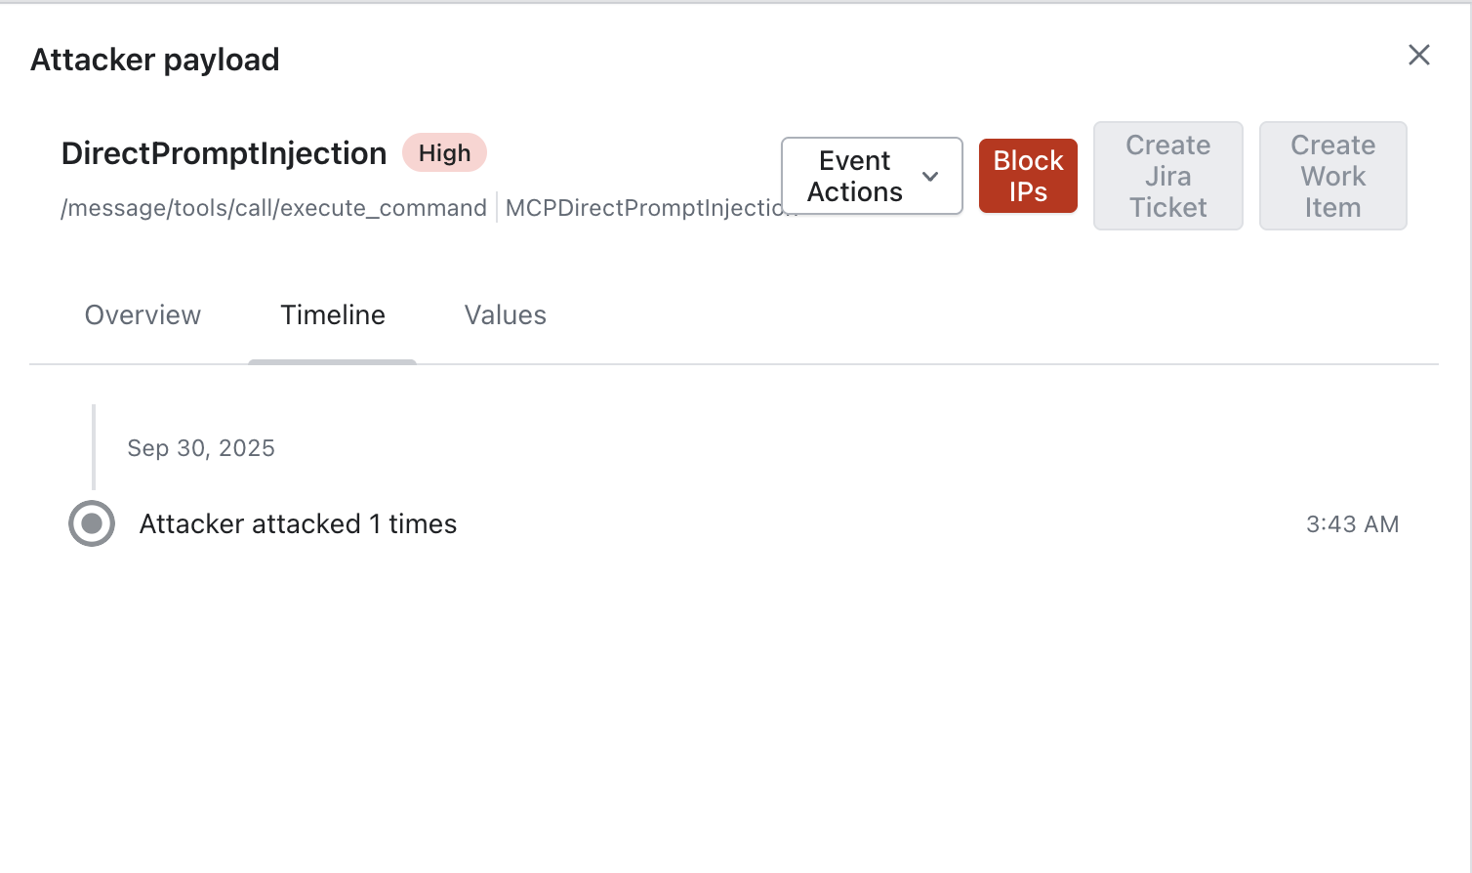Screen dimensions: 1472x873
Task: Open the Values tab
Action: 505,315
